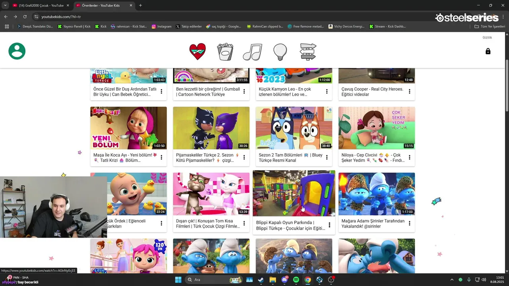Select the music notes category icon
This screenshot has width=509, height=286.
coord(253,52)
